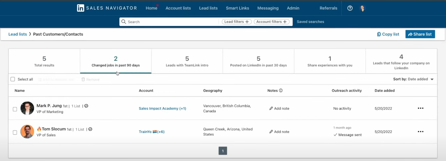
Task: Open Saved searches link
Action: point(310,22)
